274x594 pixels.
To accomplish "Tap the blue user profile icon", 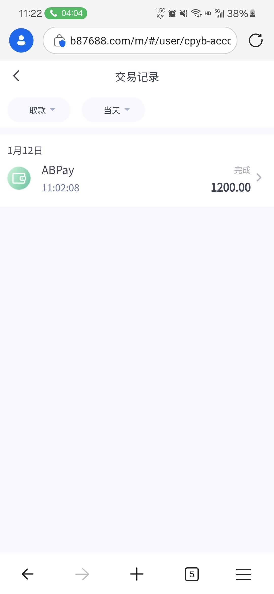I will click(21, 40).
